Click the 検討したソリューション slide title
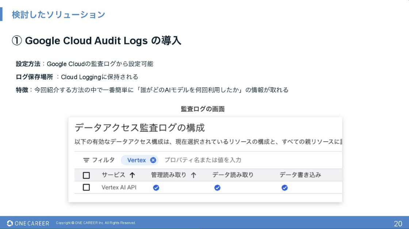Viewport: 409px width, 229px height. pos(58,15)
